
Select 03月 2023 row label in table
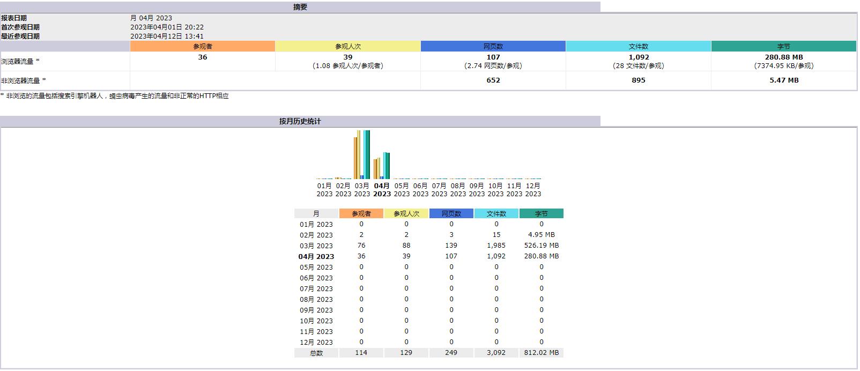click(316, 246)
